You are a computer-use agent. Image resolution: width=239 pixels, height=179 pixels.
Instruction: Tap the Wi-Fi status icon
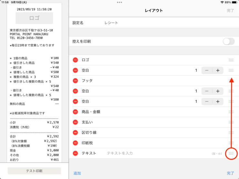pyautogui.click(x=222, y=2)
